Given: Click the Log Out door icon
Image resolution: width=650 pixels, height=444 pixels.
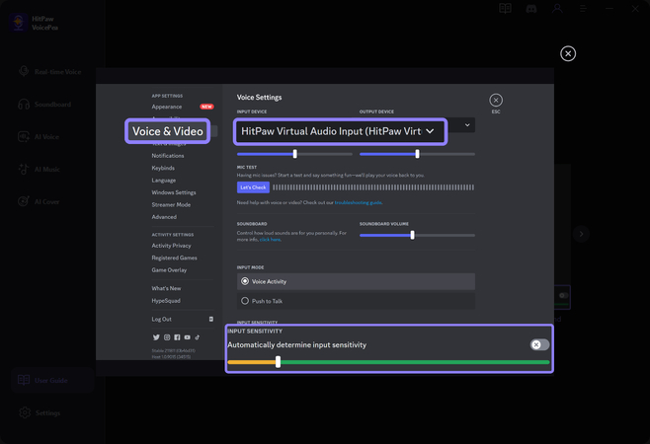Looking at the screenshot, I should click(x=211, y=319).
